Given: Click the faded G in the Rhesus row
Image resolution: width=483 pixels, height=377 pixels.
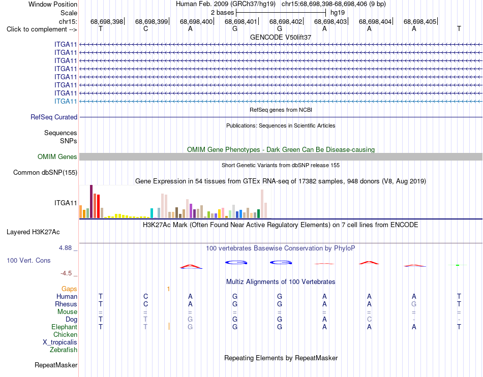Looking at the screenshot, I should click(x=414, y=304).
